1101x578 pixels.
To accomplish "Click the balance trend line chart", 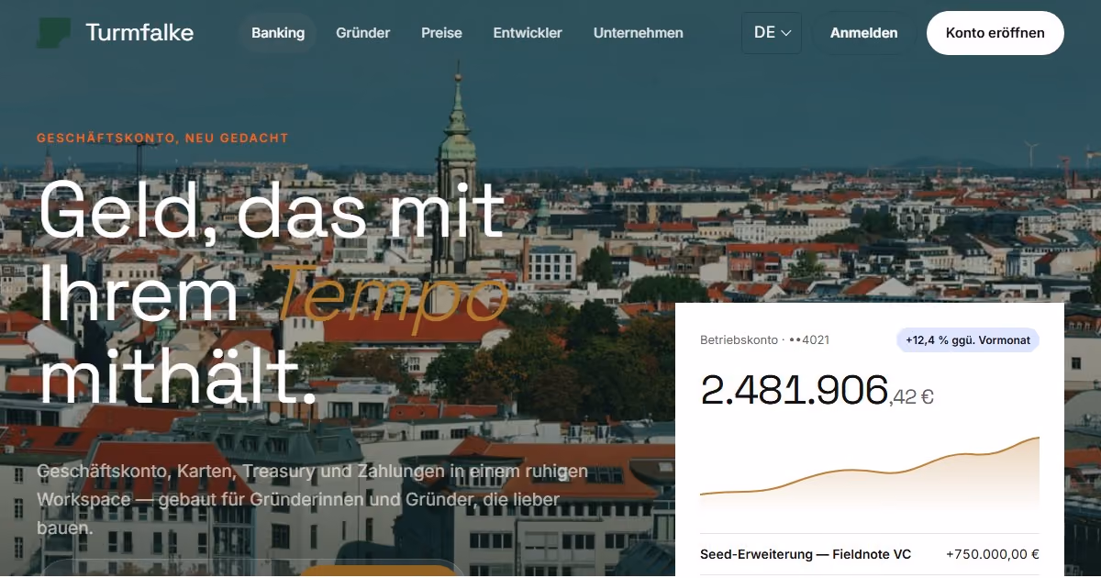I will click(x=870, y=474).
